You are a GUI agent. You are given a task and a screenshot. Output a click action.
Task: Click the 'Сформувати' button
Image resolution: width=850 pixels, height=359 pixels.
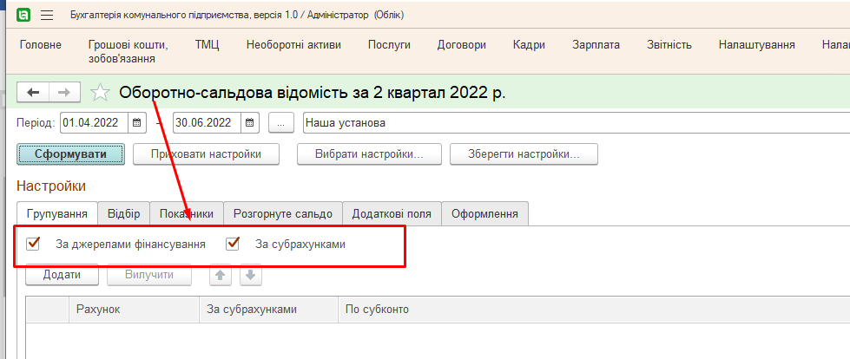coord(70,154)
